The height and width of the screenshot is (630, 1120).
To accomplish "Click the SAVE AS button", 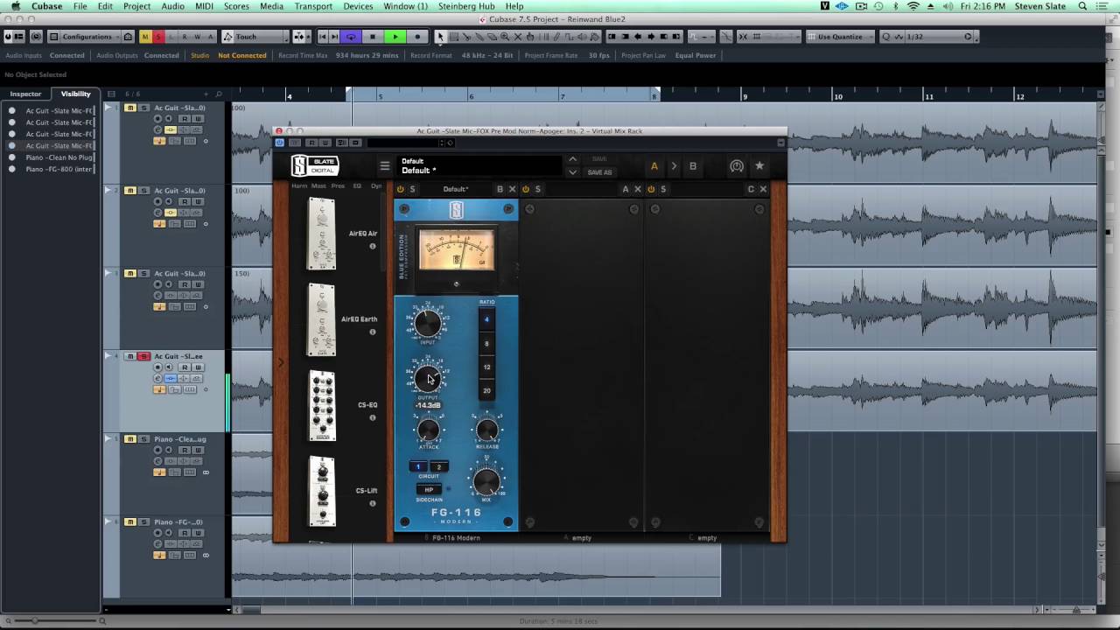I will tap(599, 172).
